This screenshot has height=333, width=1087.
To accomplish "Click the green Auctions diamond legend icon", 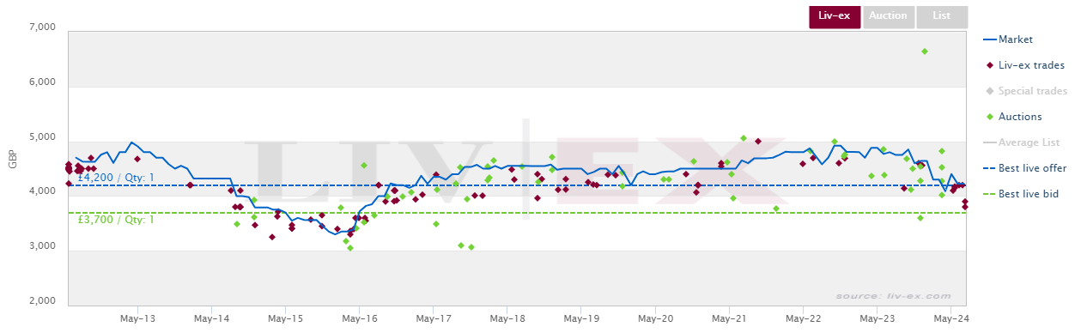I will tap(990, 117).
